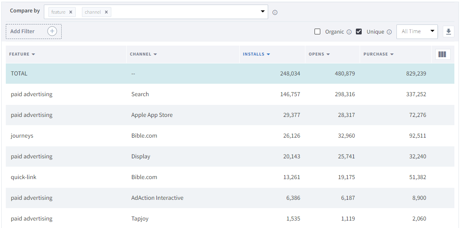Click paid advertising in the Display row
461x228 pixels.
[x=31, y=156]
